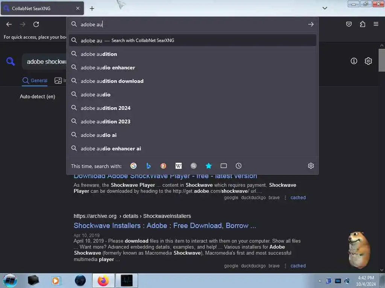Screen dimensions: 385x288
Task: Open result options dots beside first cached
Action: click(x=285, y=197)
